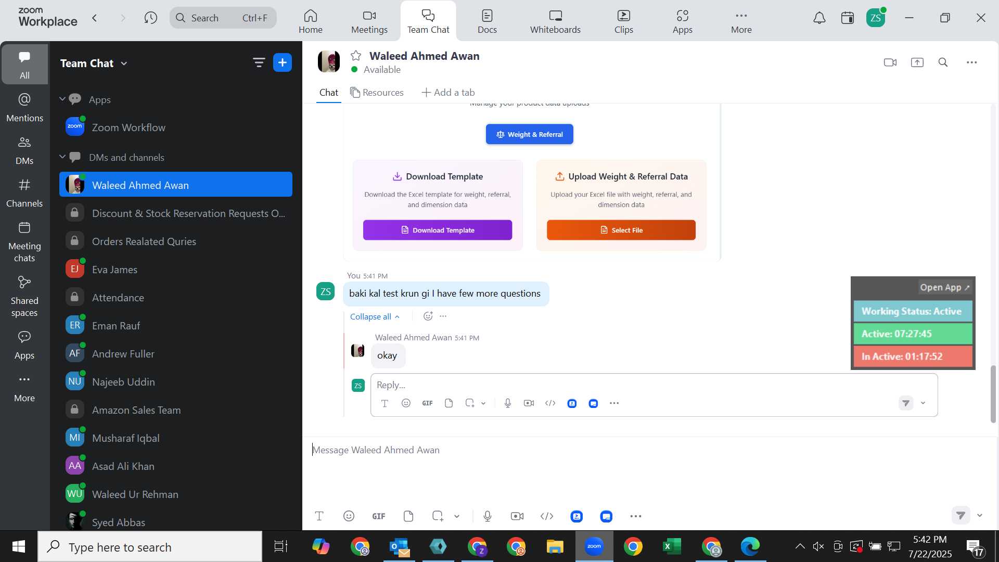Screen dimensions: 999x562
Task: Open the notifications bell
Action: [819, 18]
